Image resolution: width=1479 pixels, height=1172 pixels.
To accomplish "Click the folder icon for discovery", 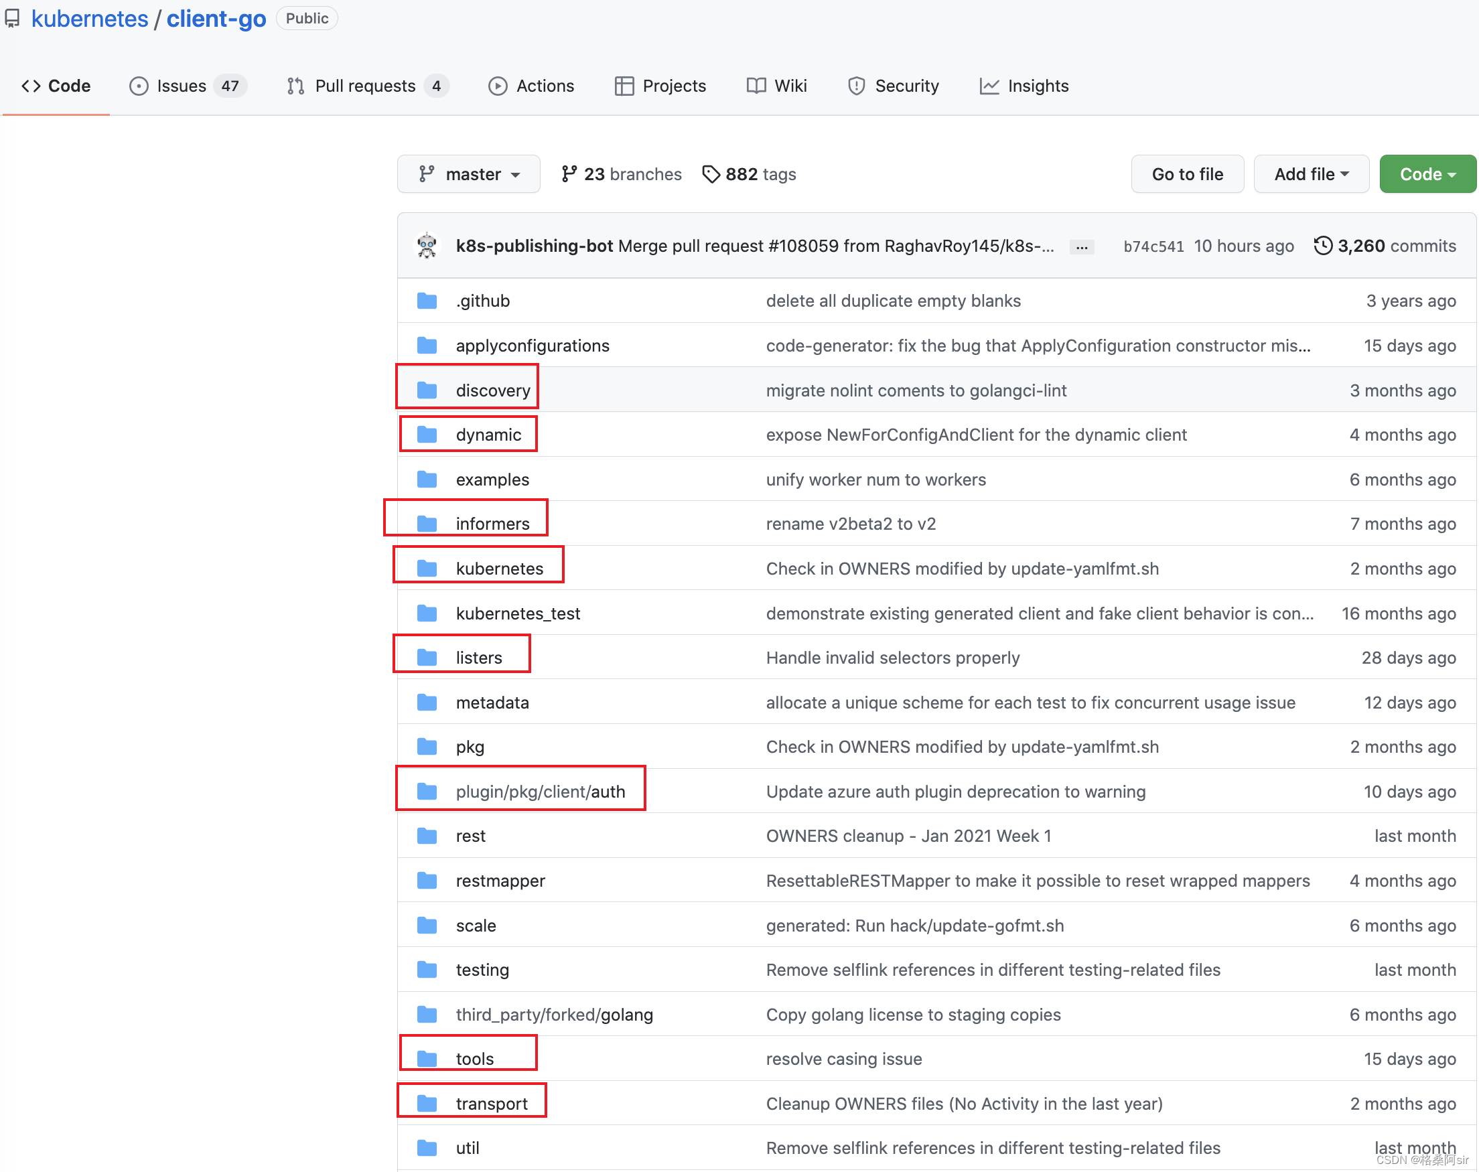I will pyautogui.click(x=427, y=390).
